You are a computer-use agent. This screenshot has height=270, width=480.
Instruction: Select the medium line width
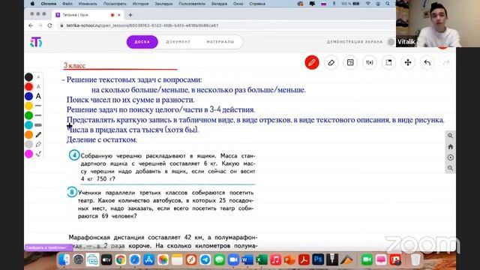[x=38, y=115]
